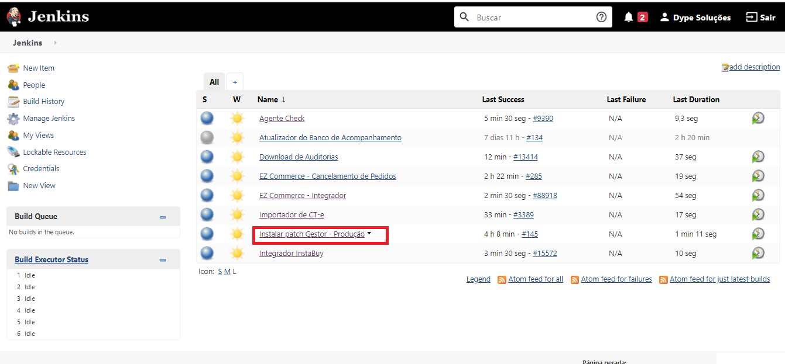Schedule a build for Download de Auditorias
This screenshot has width=785, height=364.
(x=758, y=157)
